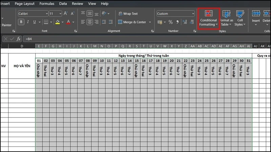The image size is (271, 152).
Task: Increase font size with larger A icon
Action: pos(65,14)
